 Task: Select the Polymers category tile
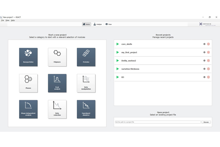57,57
